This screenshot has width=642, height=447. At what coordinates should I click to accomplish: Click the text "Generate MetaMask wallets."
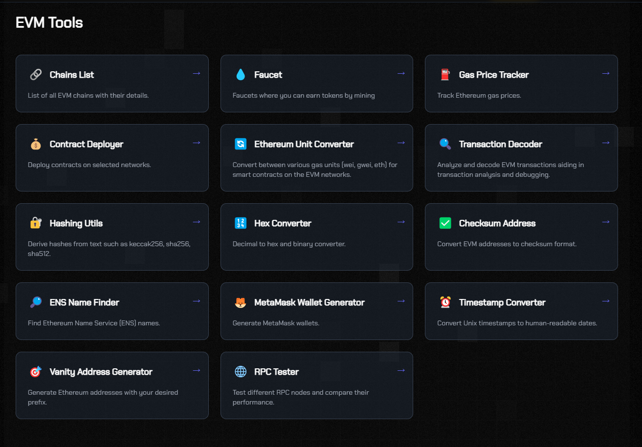[x=276, y=323]
